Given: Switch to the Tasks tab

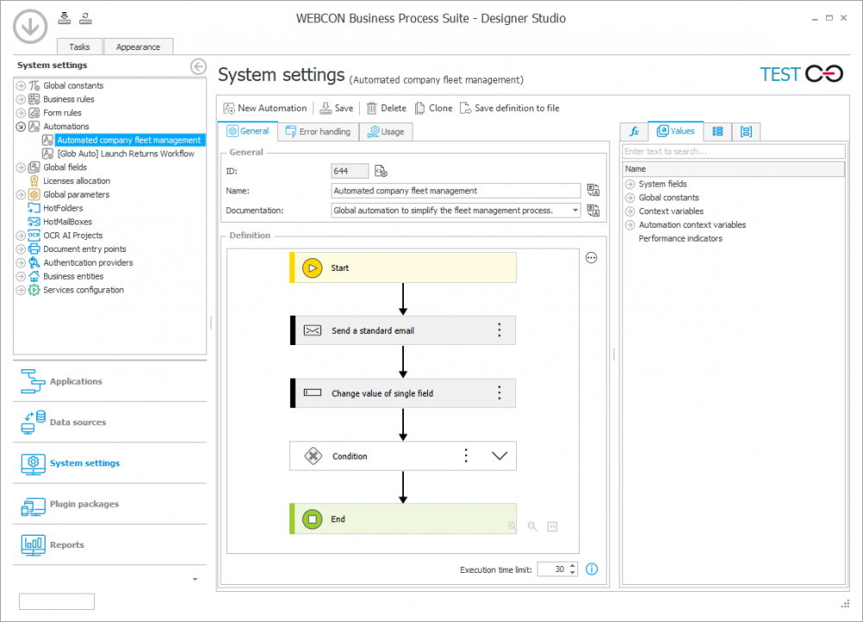Looking at the screenshot, I should [x=79, y=47].
